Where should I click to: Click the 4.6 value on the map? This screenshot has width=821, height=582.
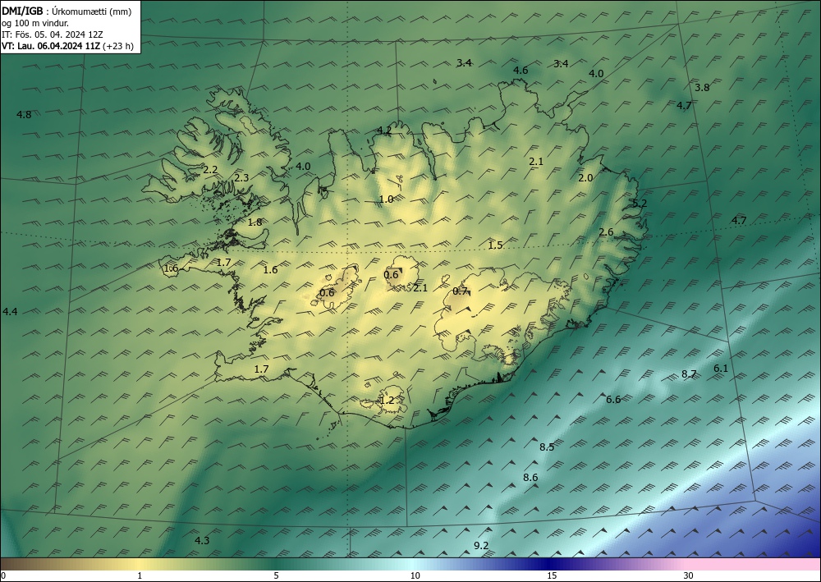(x=521, y=70)
